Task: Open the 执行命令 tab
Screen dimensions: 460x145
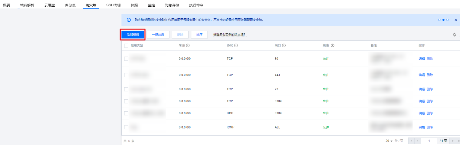Action: click(196, 5)
